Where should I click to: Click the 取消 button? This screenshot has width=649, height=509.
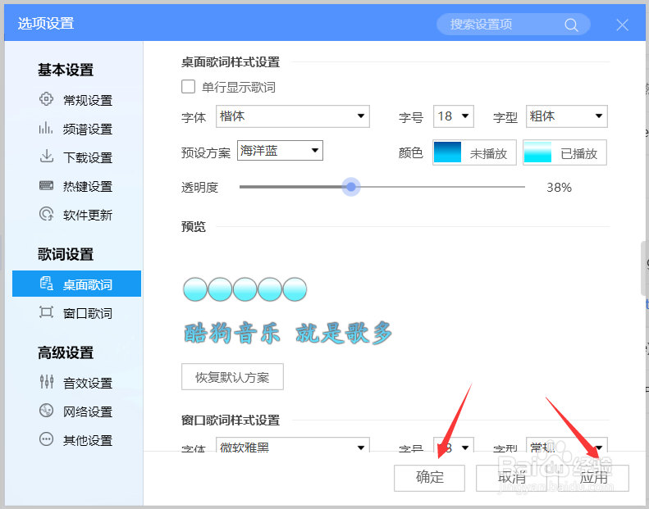click(511, 478)
